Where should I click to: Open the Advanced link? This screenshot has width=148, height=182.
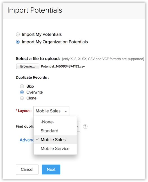click(27, 140)
